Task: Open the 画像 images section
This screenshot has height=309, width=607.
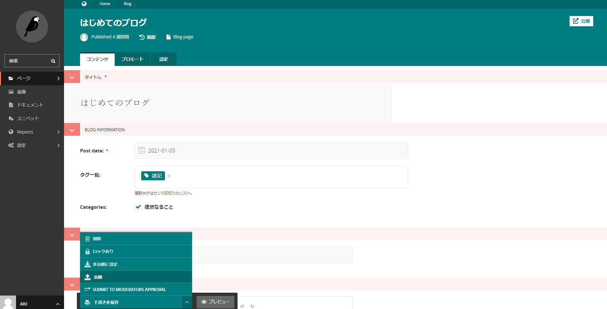Action: [32, 92]
